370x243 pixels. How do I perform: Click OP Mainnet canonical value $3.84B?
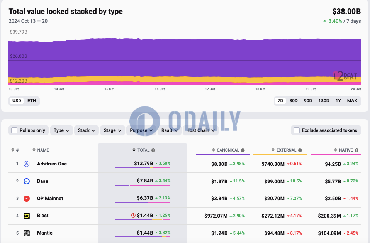(219, 199)
